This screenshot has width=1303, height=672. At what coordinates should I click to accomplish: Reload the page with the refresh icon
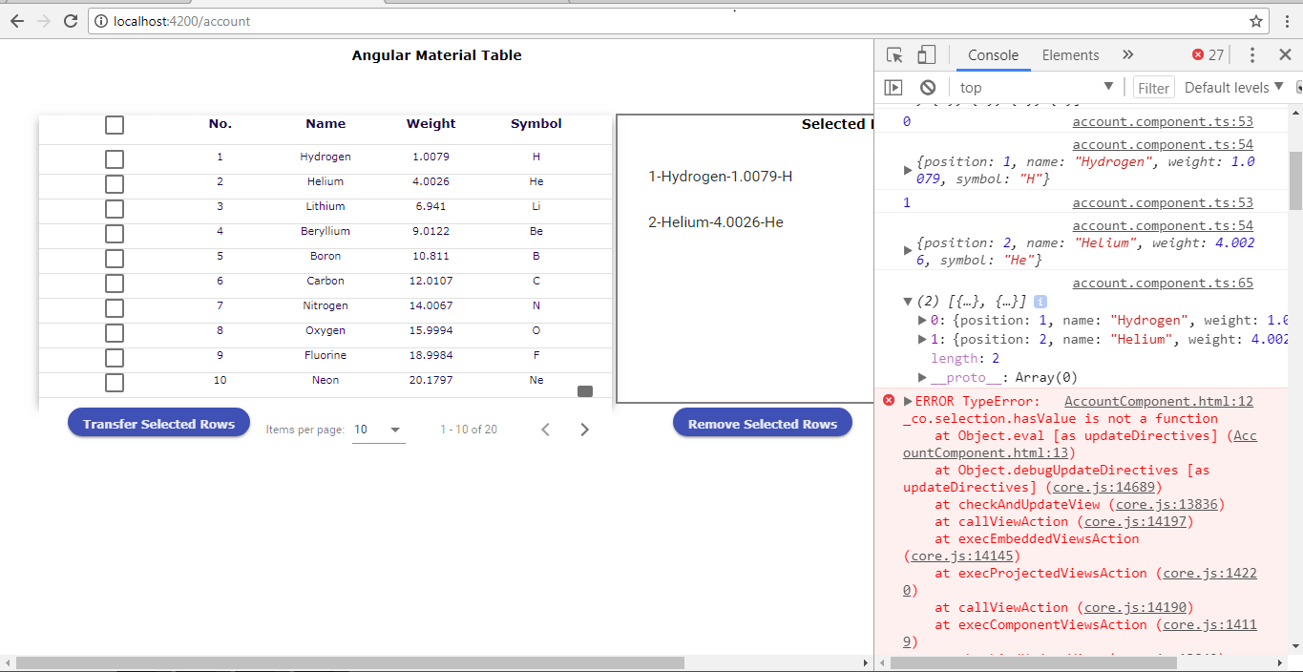[x=71, y=20]
